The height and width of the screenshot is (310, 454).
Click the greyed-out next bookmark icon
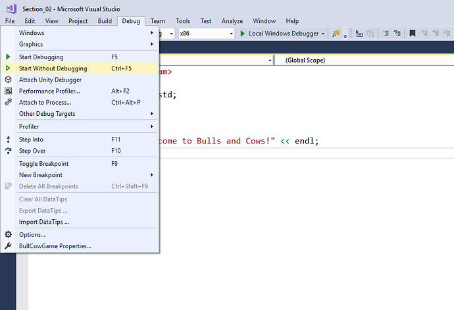pos(436,34)
